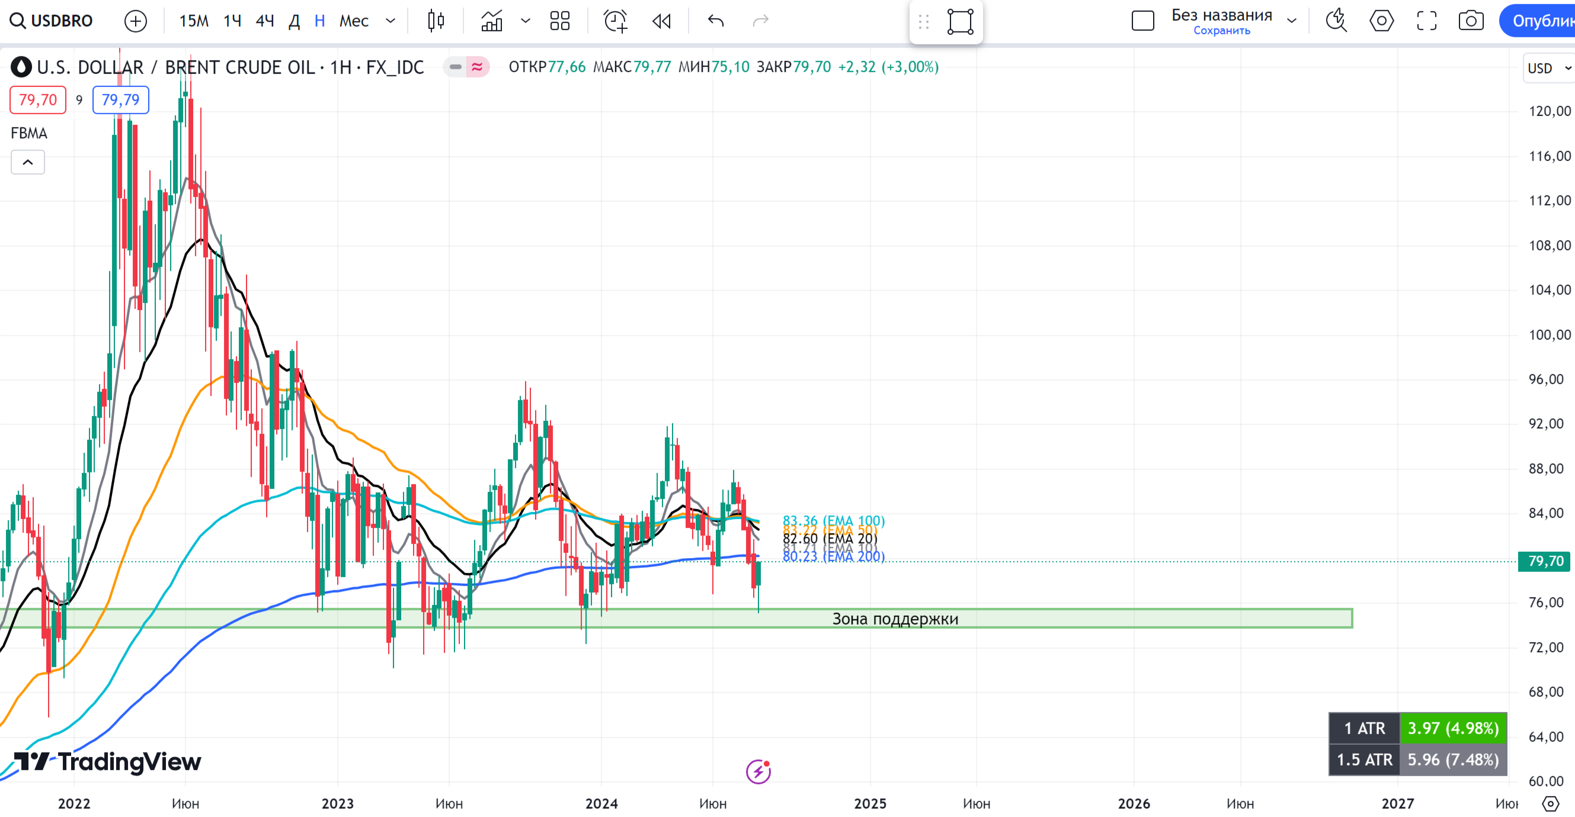Viewport: 1575px width, 817px height.
Task: Switch to the 4Ч timeframe
Action: tap(264, 21)
